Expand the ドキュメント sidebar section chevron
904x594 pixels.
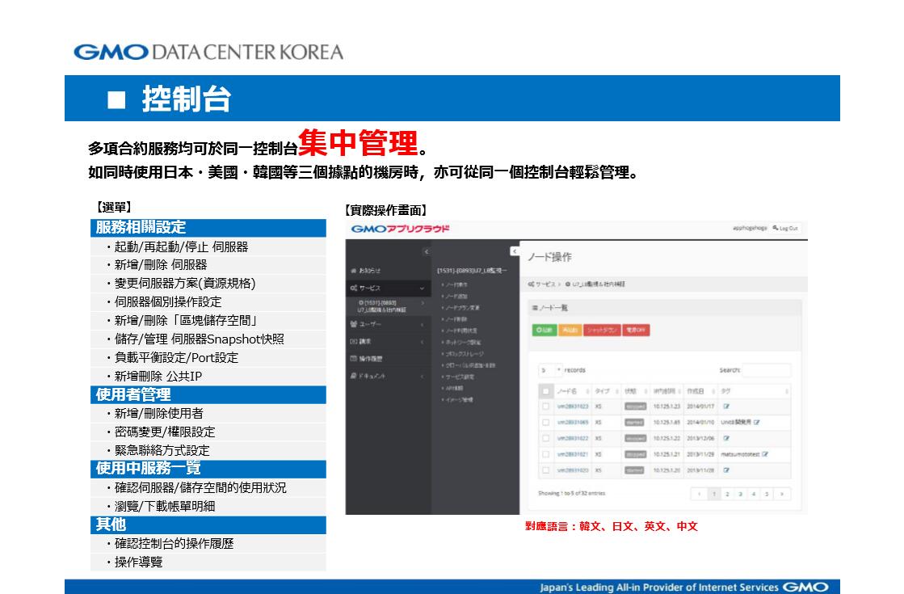[422, 377]
